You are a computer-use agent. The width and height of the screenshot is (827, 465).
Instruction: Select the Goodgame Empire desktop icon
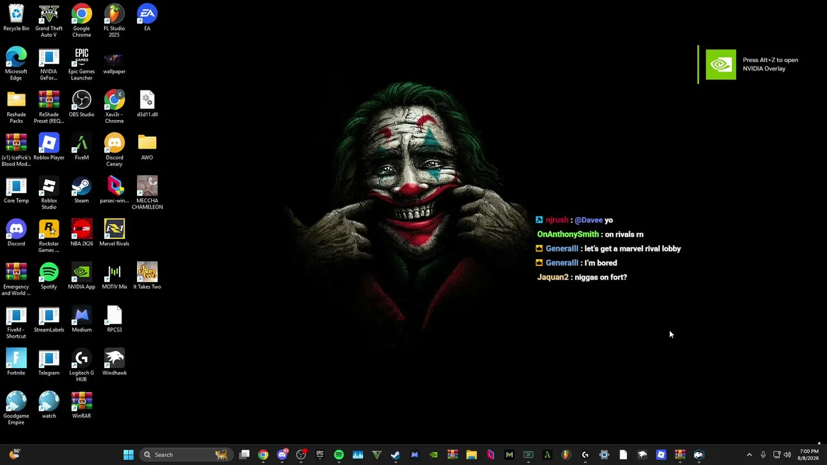[16, 409]
